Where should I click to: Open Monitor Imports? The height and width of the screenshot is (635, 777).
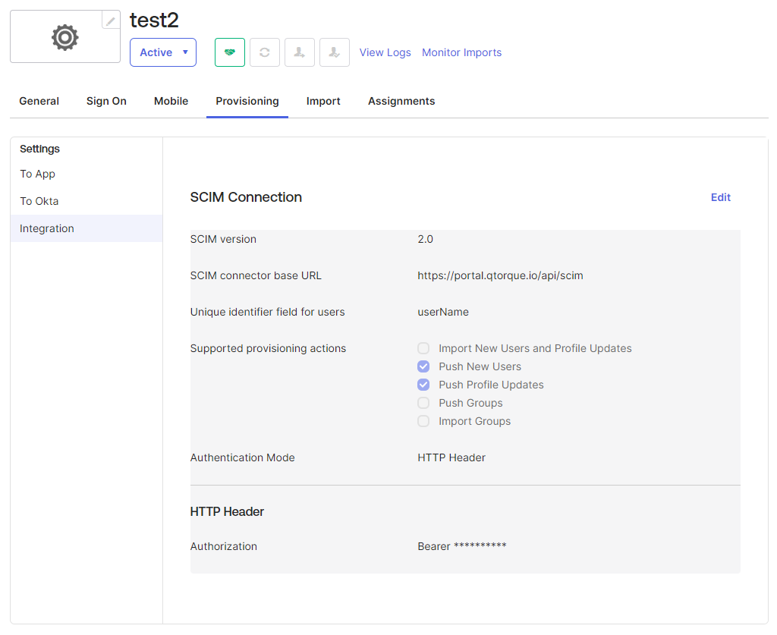(461, 52)
